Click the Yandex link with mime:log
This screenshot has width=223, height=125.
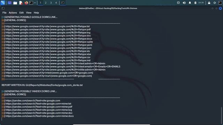[x=39, y=110]
